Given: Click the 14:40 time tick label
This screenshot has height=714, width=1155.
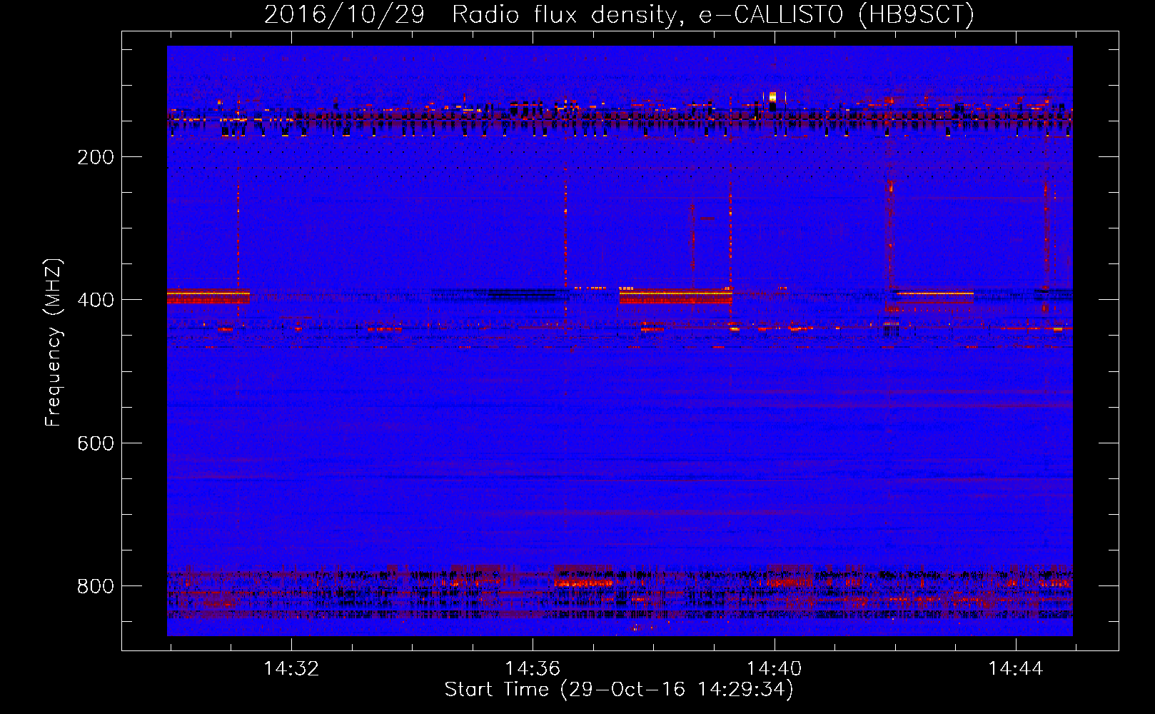Looking at the screenshot, I should (x=774, y=669).
